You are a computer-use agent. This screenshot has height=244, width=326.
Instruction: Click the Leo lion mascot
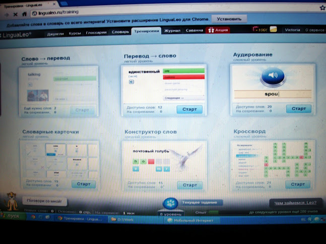click(x=12, y=201)
